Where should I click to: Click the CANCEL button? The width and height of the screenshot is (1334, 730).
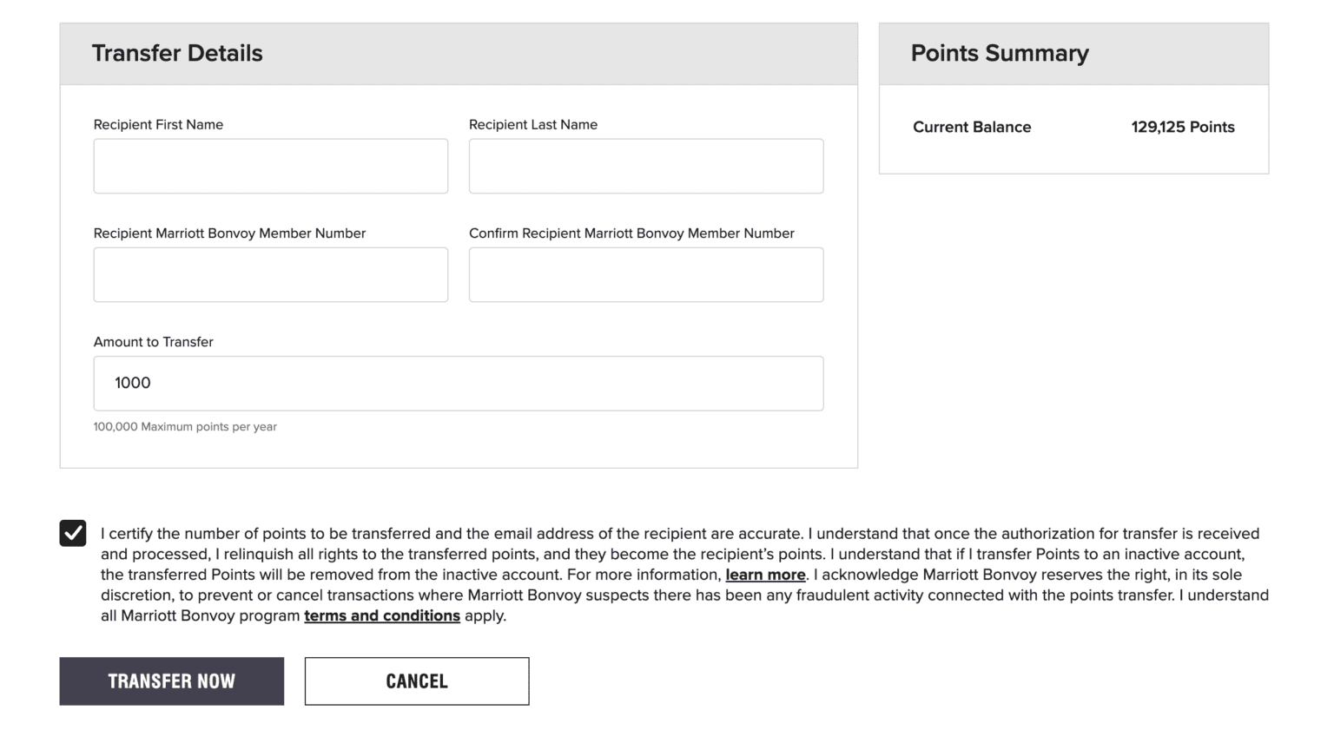click(416, 681)
